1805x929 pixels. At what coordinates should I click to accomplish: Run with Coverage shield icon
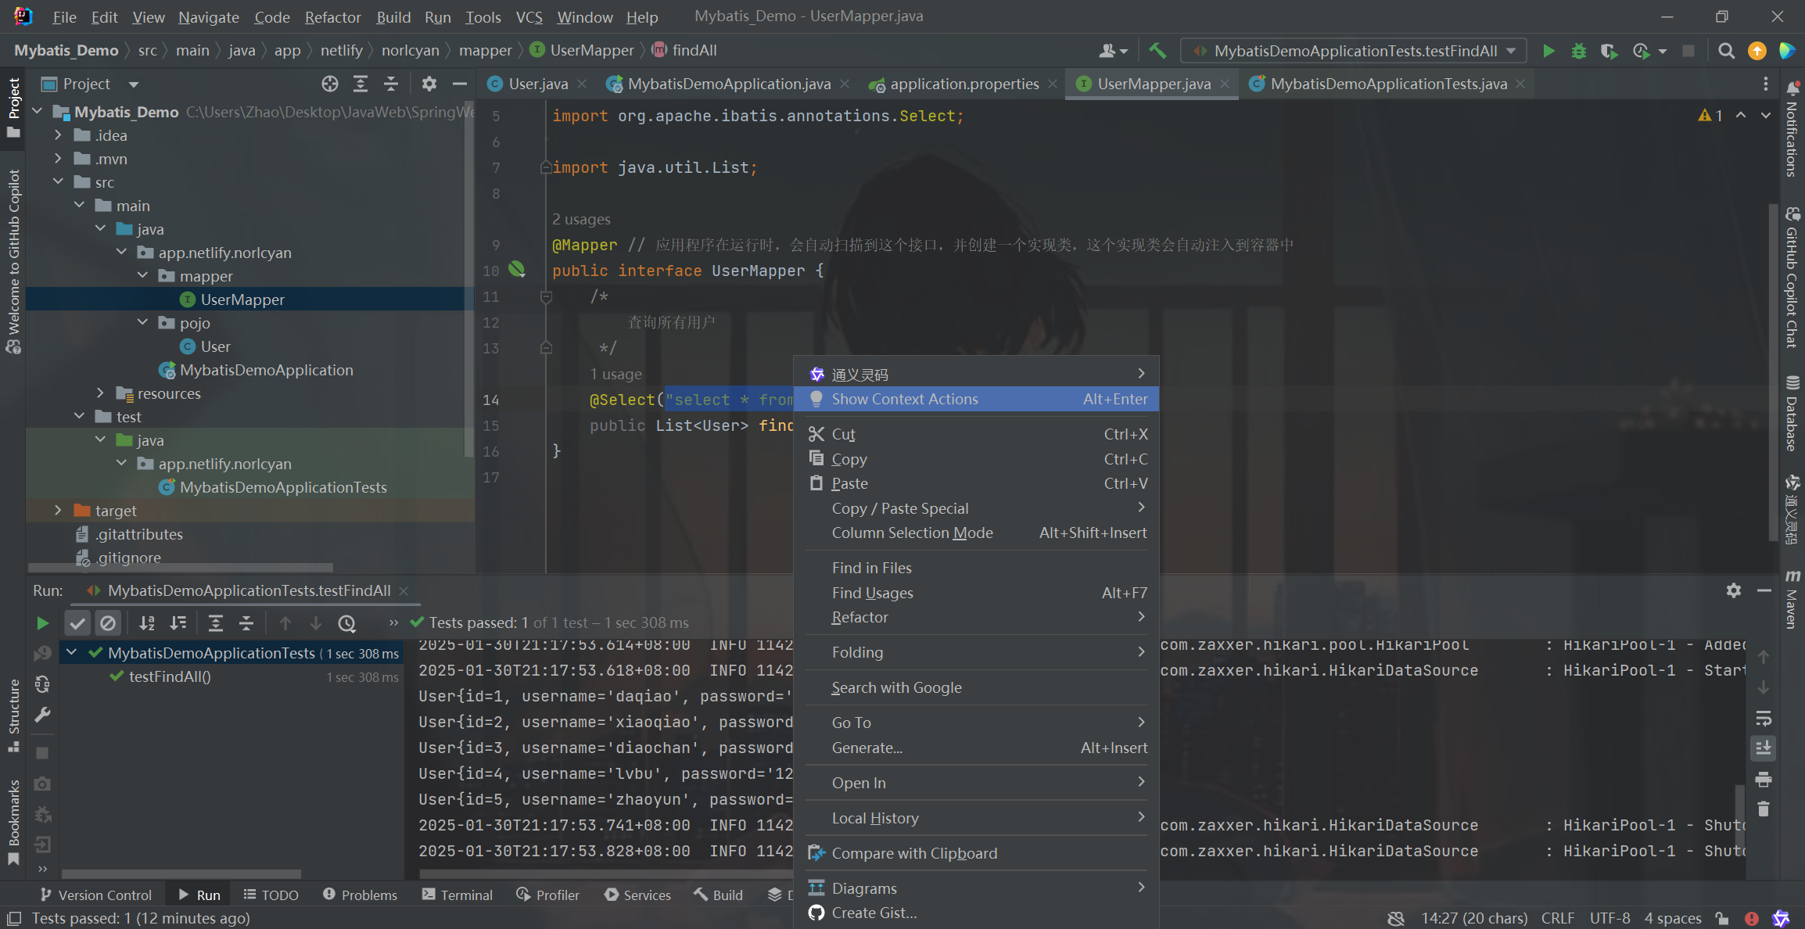1608,51
